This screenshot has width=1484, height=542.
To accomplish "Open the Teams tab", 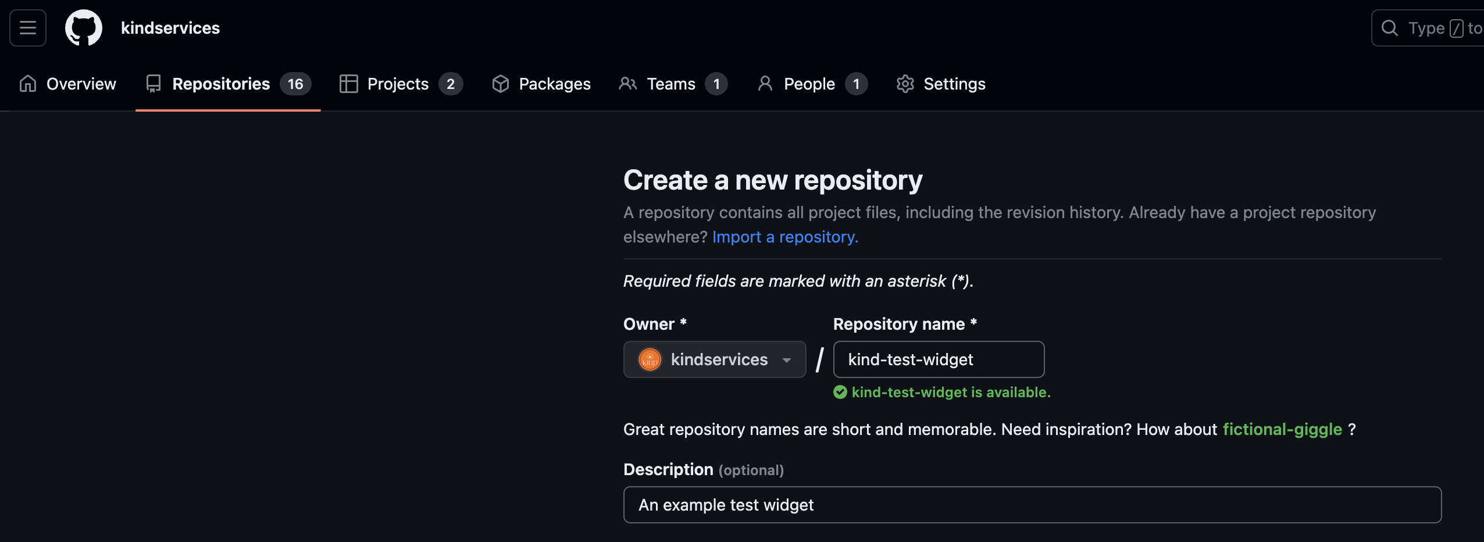I will click(673, 84).
